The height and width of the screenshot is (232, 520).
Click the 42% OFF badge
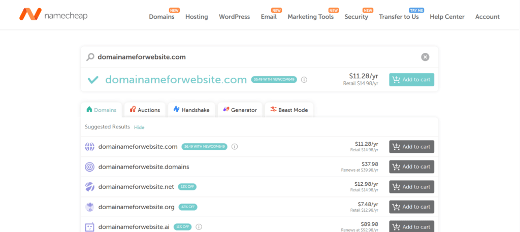pos(188,207)
